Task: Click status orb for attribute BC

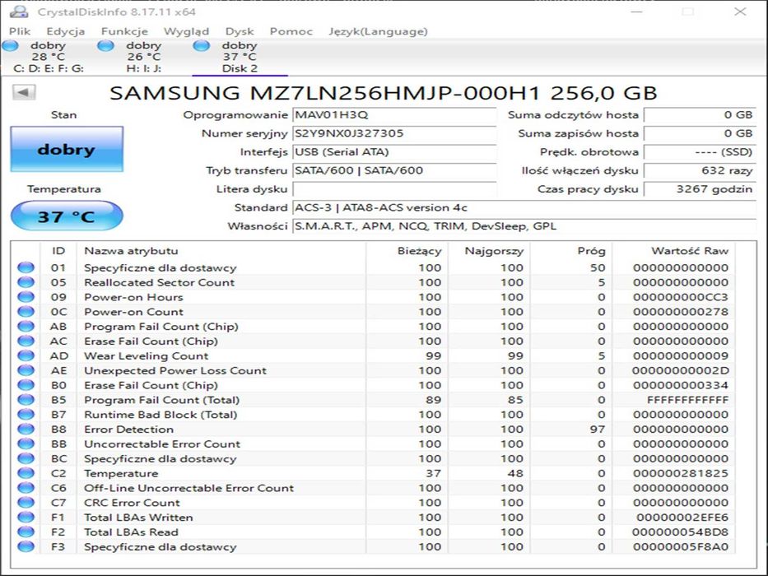Action: coord(26,458)
